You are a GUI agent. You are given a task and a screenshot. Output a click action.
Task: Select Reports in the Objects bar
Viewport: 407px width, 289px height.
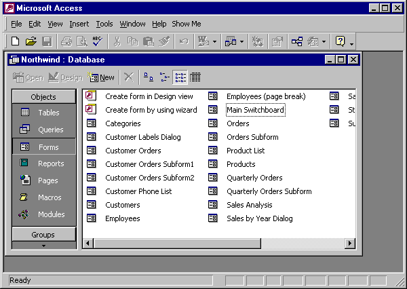(43, 163)
